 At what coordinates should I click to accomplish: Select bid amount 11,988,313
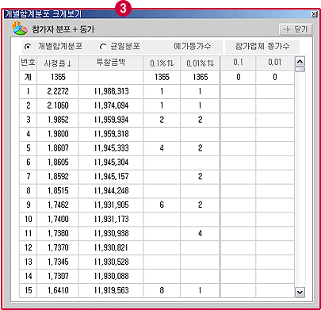pos(111,91)
